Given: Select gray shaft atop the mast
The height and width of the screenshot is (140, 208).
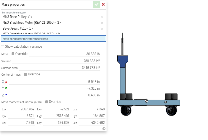Looking at the screenshot, I should (x=123, y=47).
